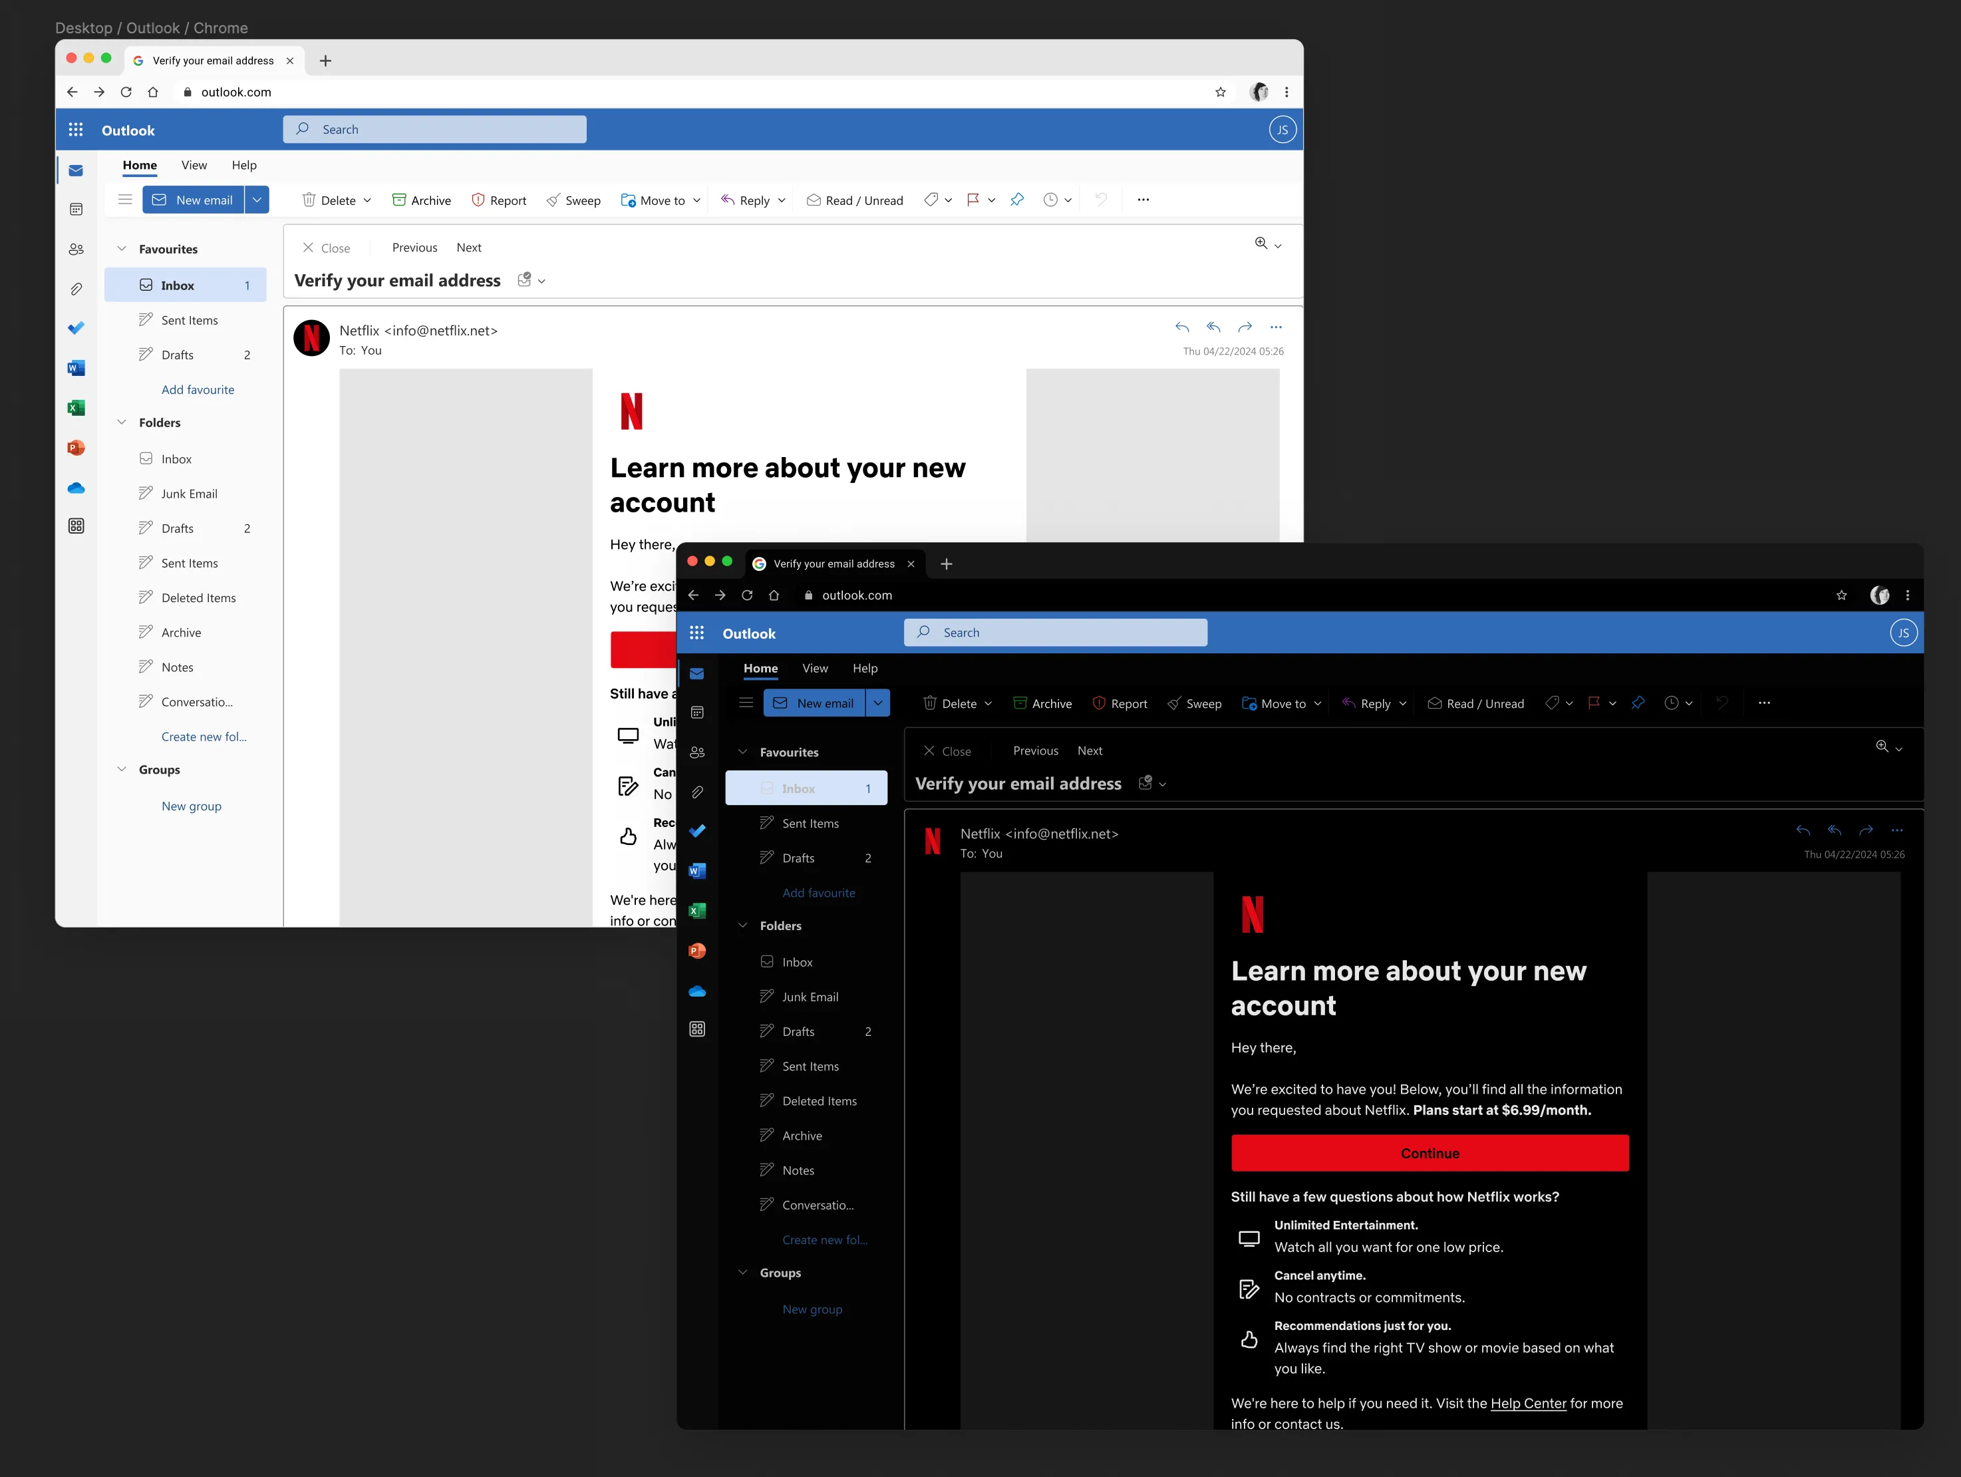Open OneDrive from the light window sidebar
The width and height of the screenshot is (1961, 1477).
coord(76,488)
